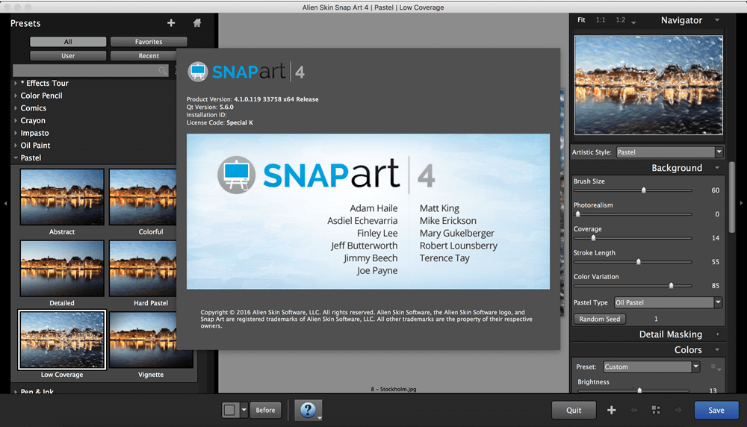Select the Colorful pastel preset thumbnail

pos(143,196)
